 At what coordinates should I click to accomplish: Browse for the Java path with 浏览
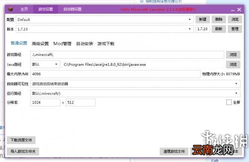[233, 65]
